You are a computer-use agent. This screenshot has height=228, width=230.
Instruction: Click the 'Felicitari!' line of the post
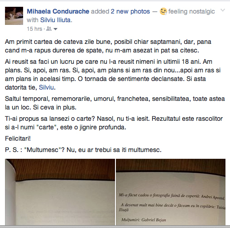[x=18, y=138]
